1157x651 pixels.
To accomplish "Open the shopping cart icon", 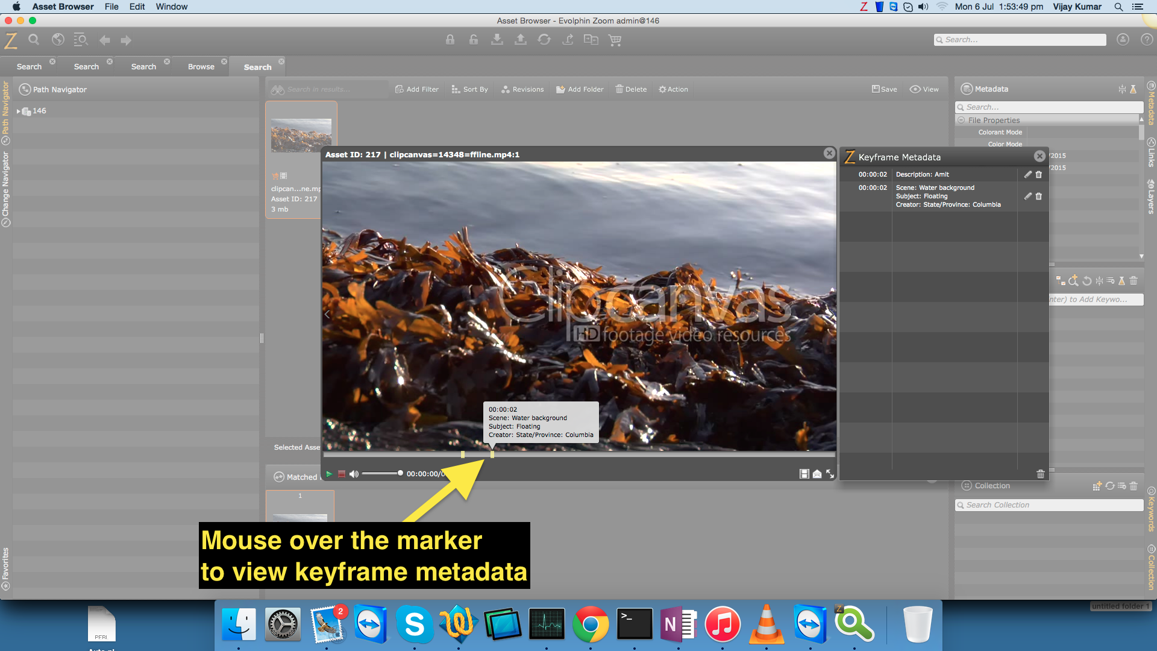I will click(615, 40).
